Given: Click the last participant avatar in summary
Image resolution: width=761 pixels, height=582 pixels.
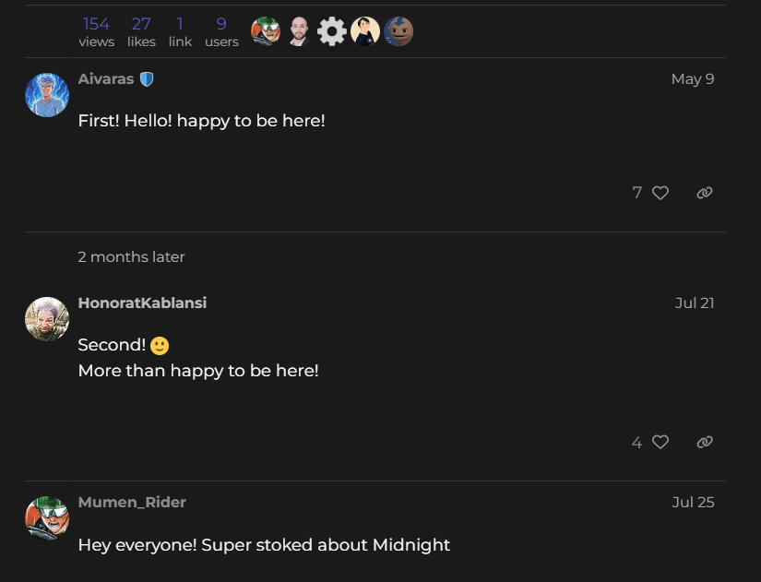Looking at the screenshot, I should pos(398,31).
